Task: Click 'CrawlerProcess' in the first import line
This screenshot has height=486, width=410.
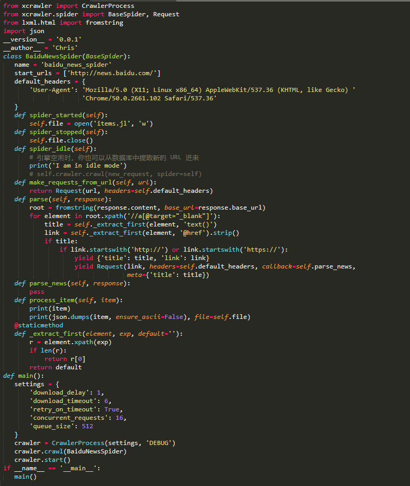Action: (x=108, y=6)
